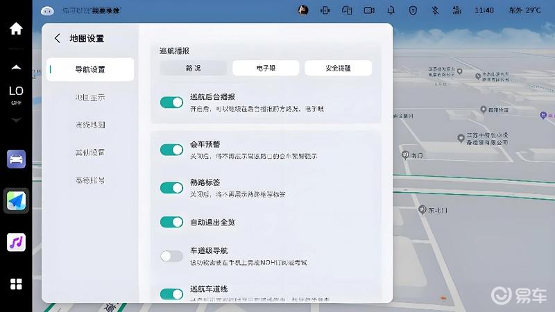Viewport: 555px width, 312px height.
Task: Turn off the 会车预警 switch
Action: pyautogui.click(x=171, y=150)
